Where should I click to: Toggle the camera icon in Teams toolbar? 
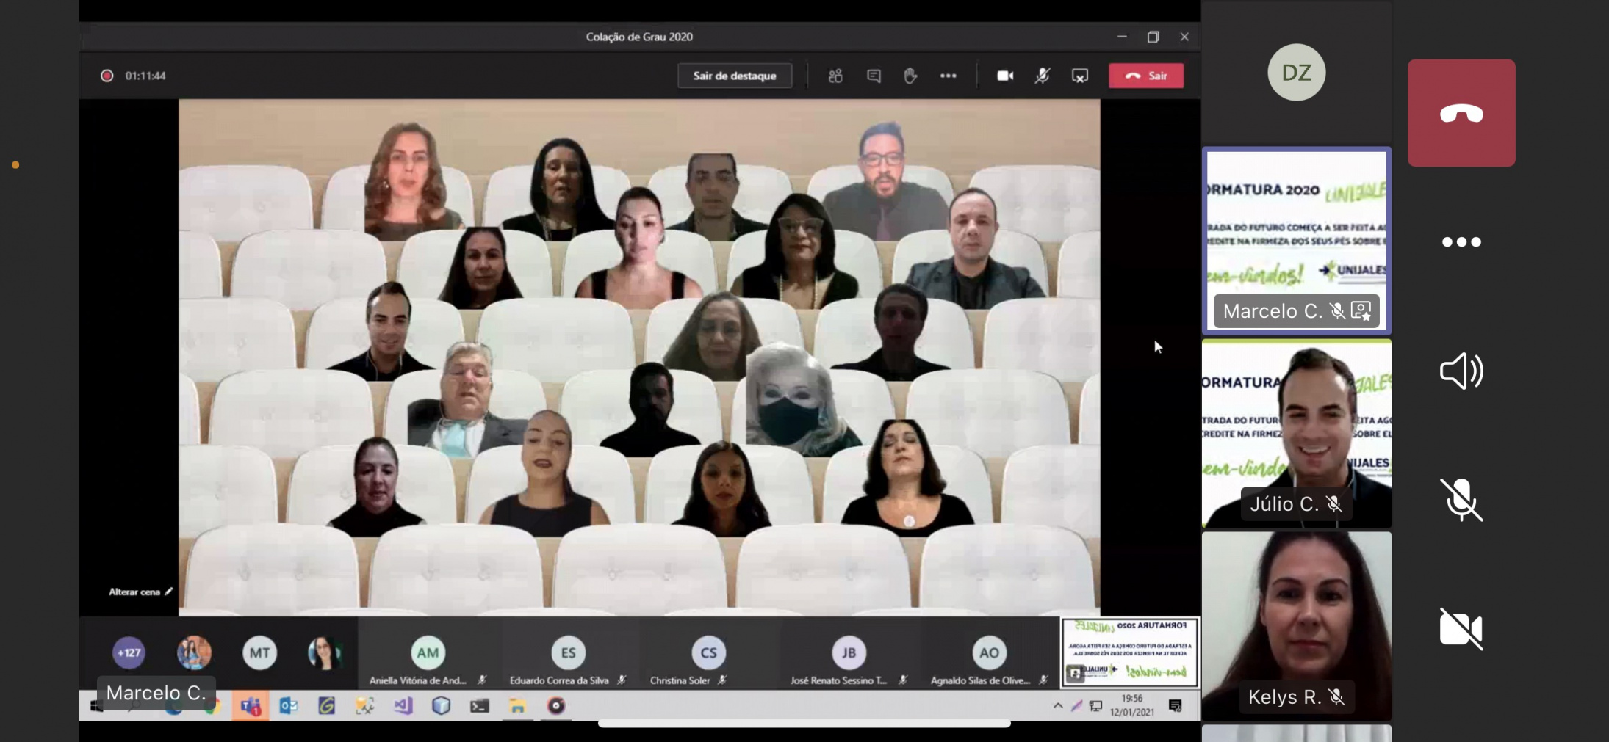click(x=1005, y=76)
